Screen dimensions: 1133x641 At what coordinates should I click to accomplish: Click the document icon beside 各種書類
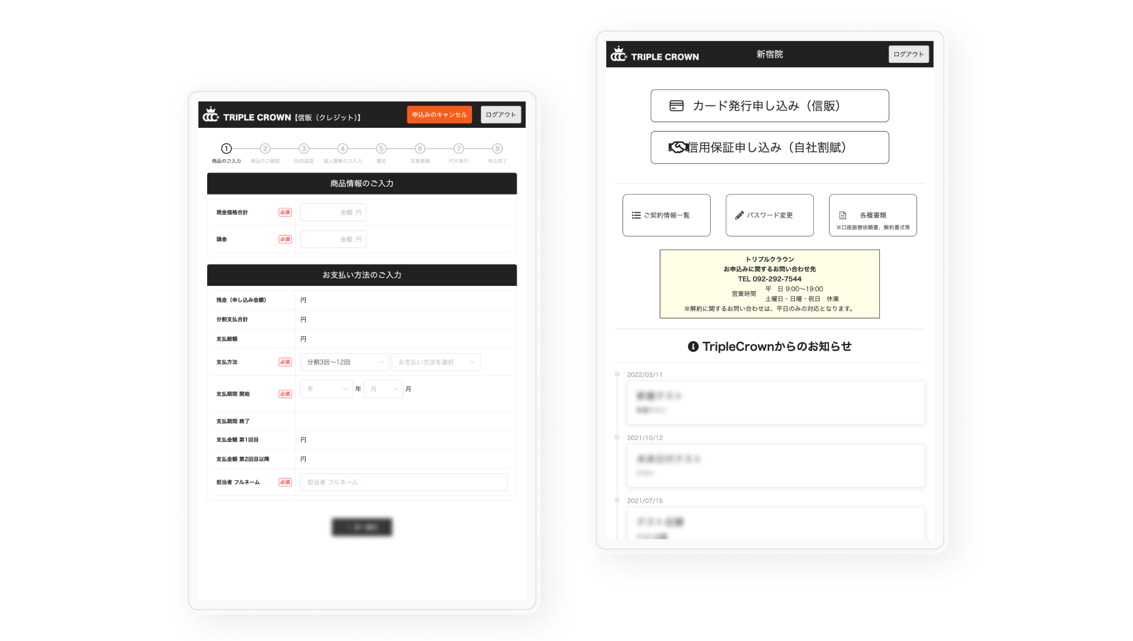click(842, 215)
